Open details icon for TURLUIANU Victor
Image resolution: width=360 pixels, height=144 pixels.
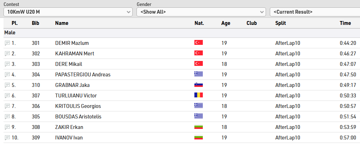coord(7,96)
